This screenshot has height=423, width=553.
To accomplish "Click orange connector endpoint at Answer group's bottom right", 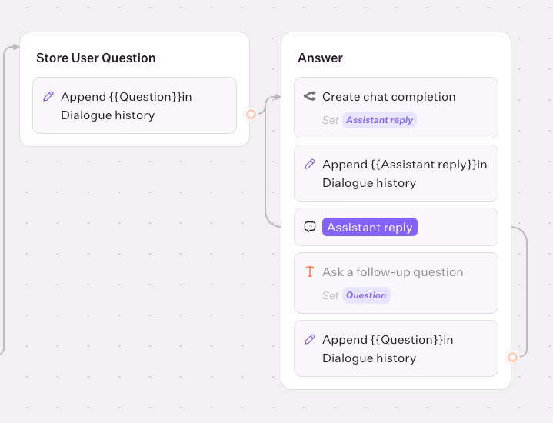I will (x=512, y=357).
